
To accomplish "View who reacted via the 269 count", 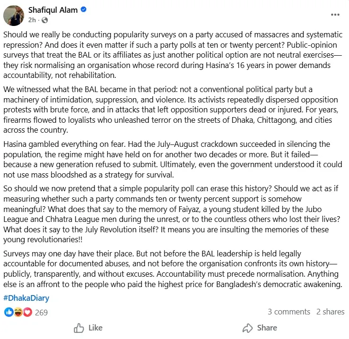I will click(42, 312).
